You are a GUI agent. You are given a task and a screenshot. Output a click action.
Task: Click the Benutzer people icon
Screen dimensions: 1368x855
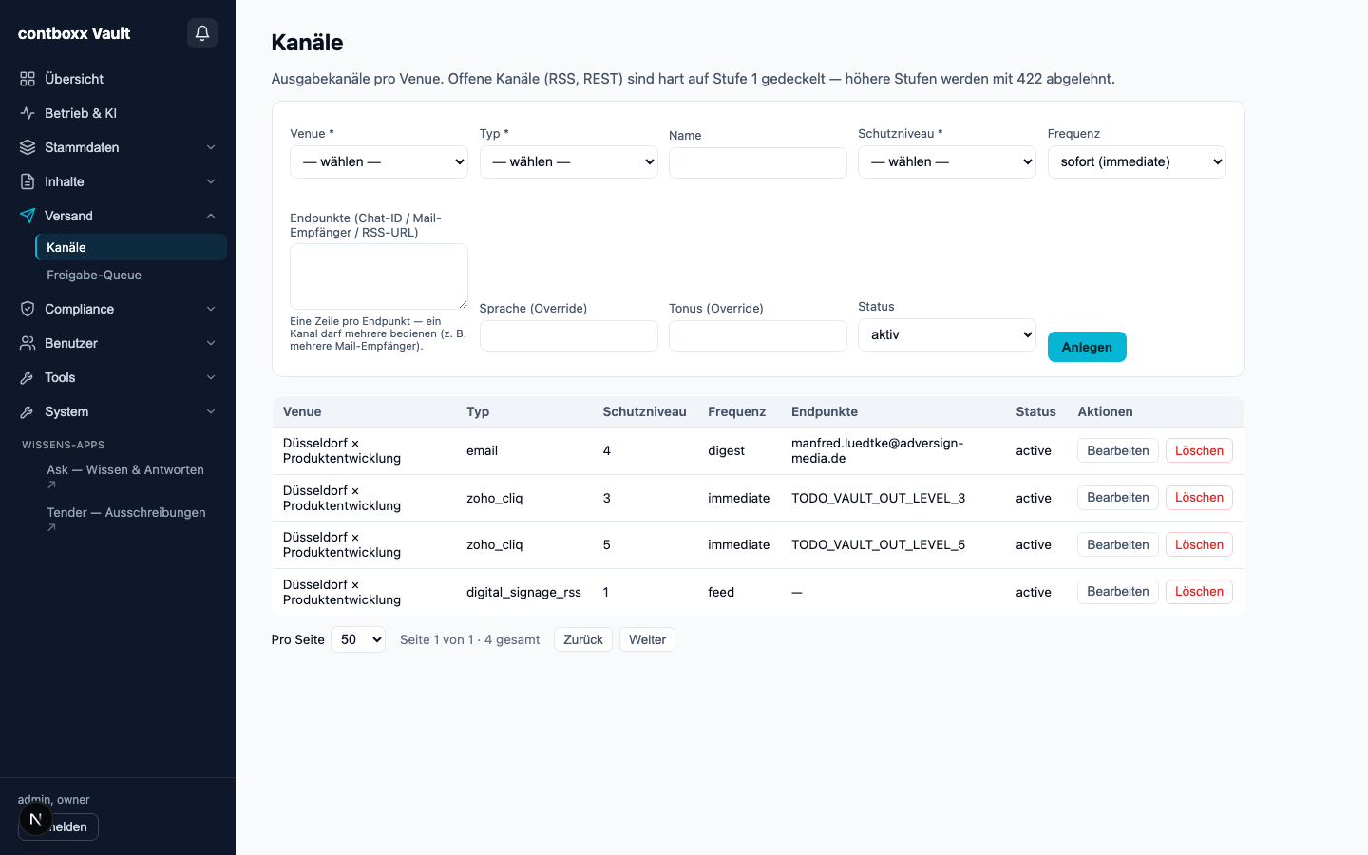point(28,343)
